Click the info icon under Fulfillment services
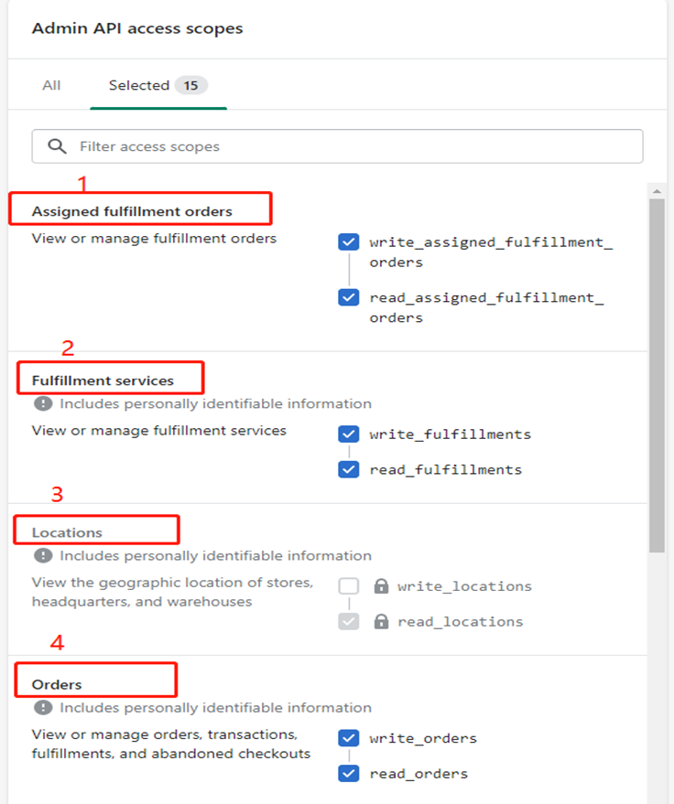674x804 pixels. (43, 404)
